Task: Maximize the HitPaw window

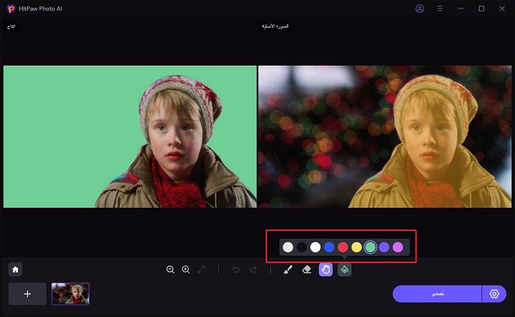Action: tap(482, 8)
